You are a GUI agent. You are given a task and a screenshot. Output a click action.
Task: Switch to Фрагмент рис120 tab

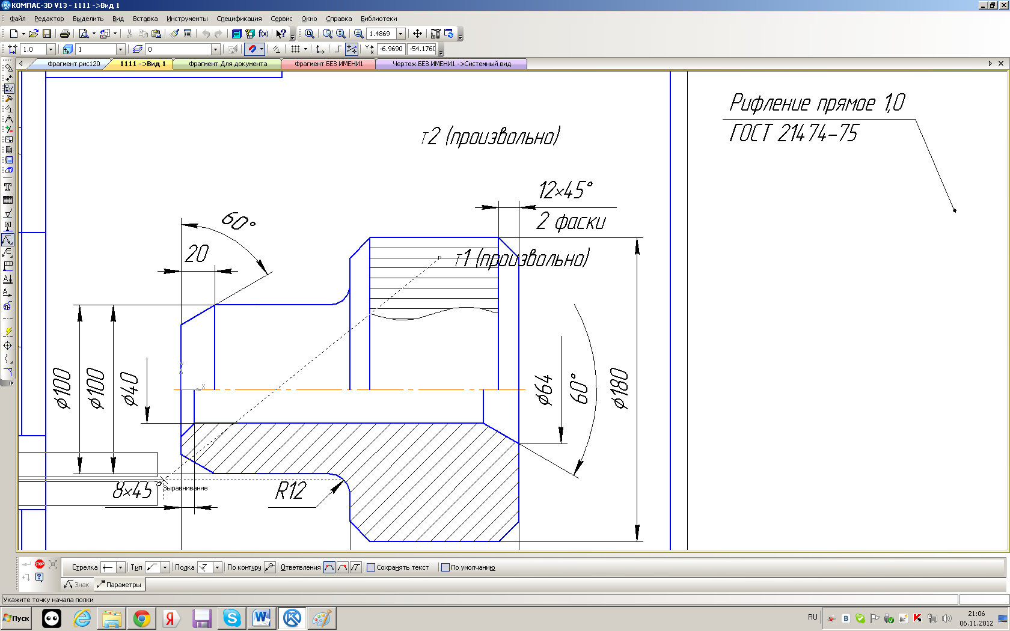click(73, 64)
